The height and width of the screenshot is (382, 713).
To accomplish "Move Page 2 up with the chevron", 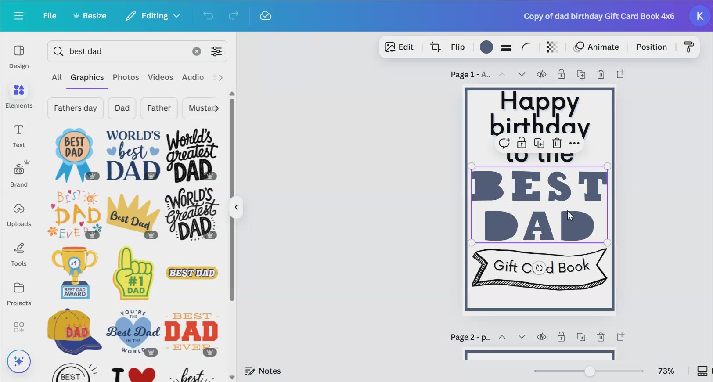I will (x=502, y=337).
